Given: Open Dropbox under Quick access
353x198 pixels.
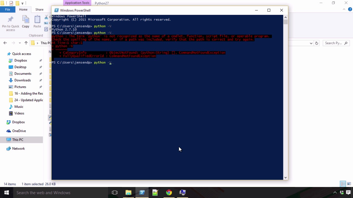Looking at the screenshot, I should point(21,61).
